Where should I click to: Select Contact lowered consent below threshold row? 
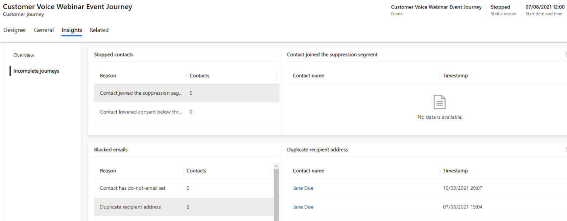141,112
